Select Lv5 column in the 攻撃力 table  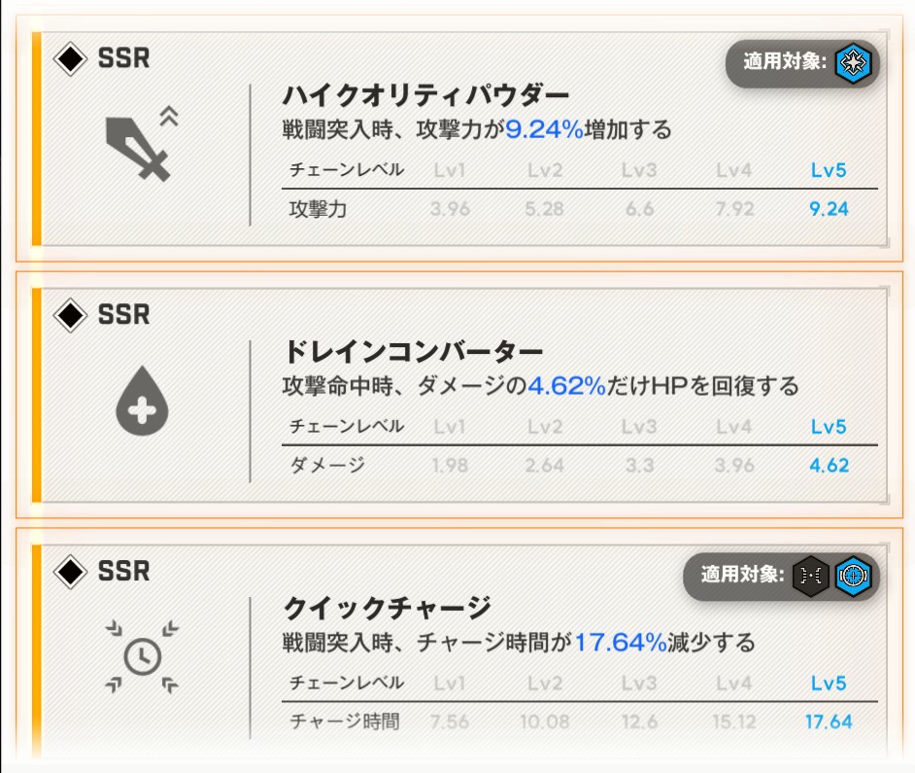click(829, 170)
